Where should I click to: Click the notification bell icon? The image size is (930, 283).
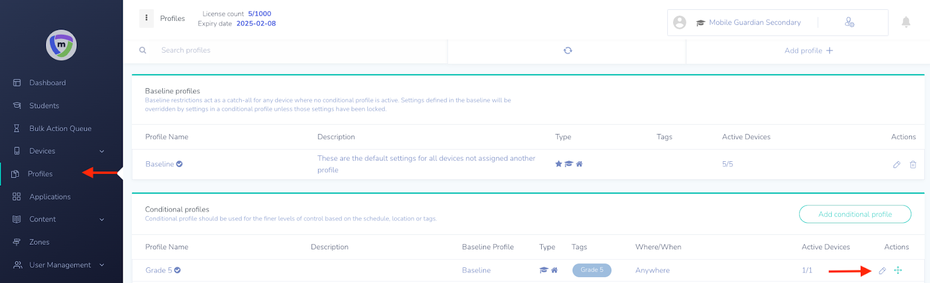906,22
